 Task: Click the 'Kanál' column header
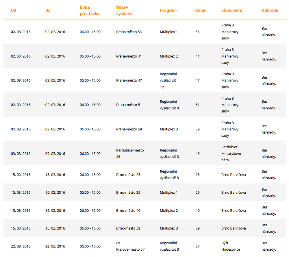click(201, 10)
